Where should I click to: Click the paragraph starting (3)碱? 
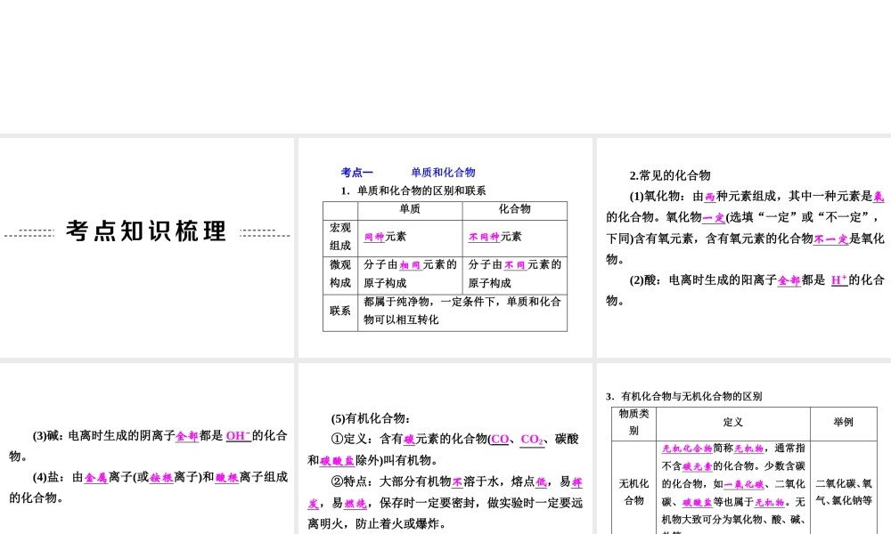(148, 446)
